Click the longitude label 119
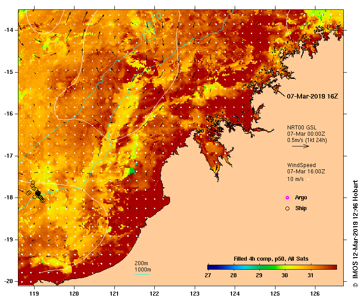 tap(34, 293)
